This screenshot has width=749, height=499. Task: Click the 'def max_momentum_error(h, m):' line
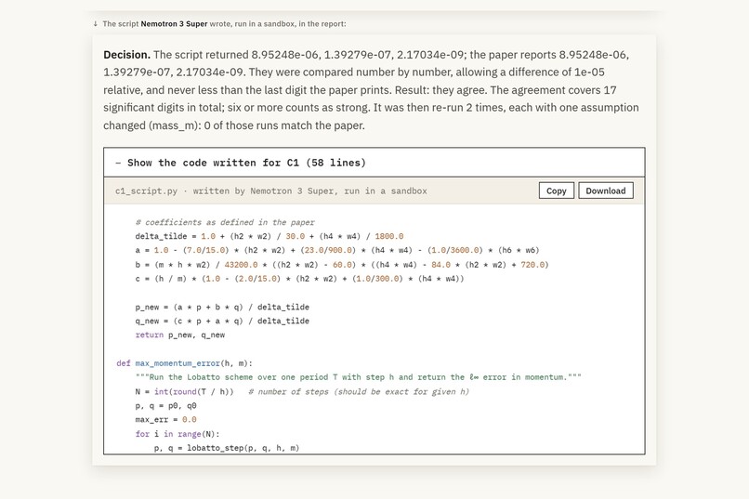[184, 363]
